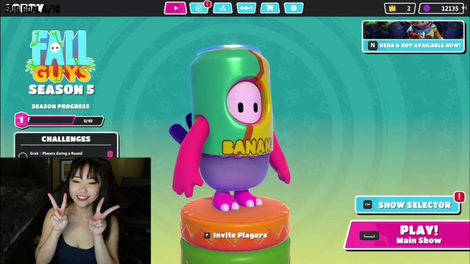Click the P key icon beside Invite Players
Viewport: 470px width, 264px height.
point(207,235)
